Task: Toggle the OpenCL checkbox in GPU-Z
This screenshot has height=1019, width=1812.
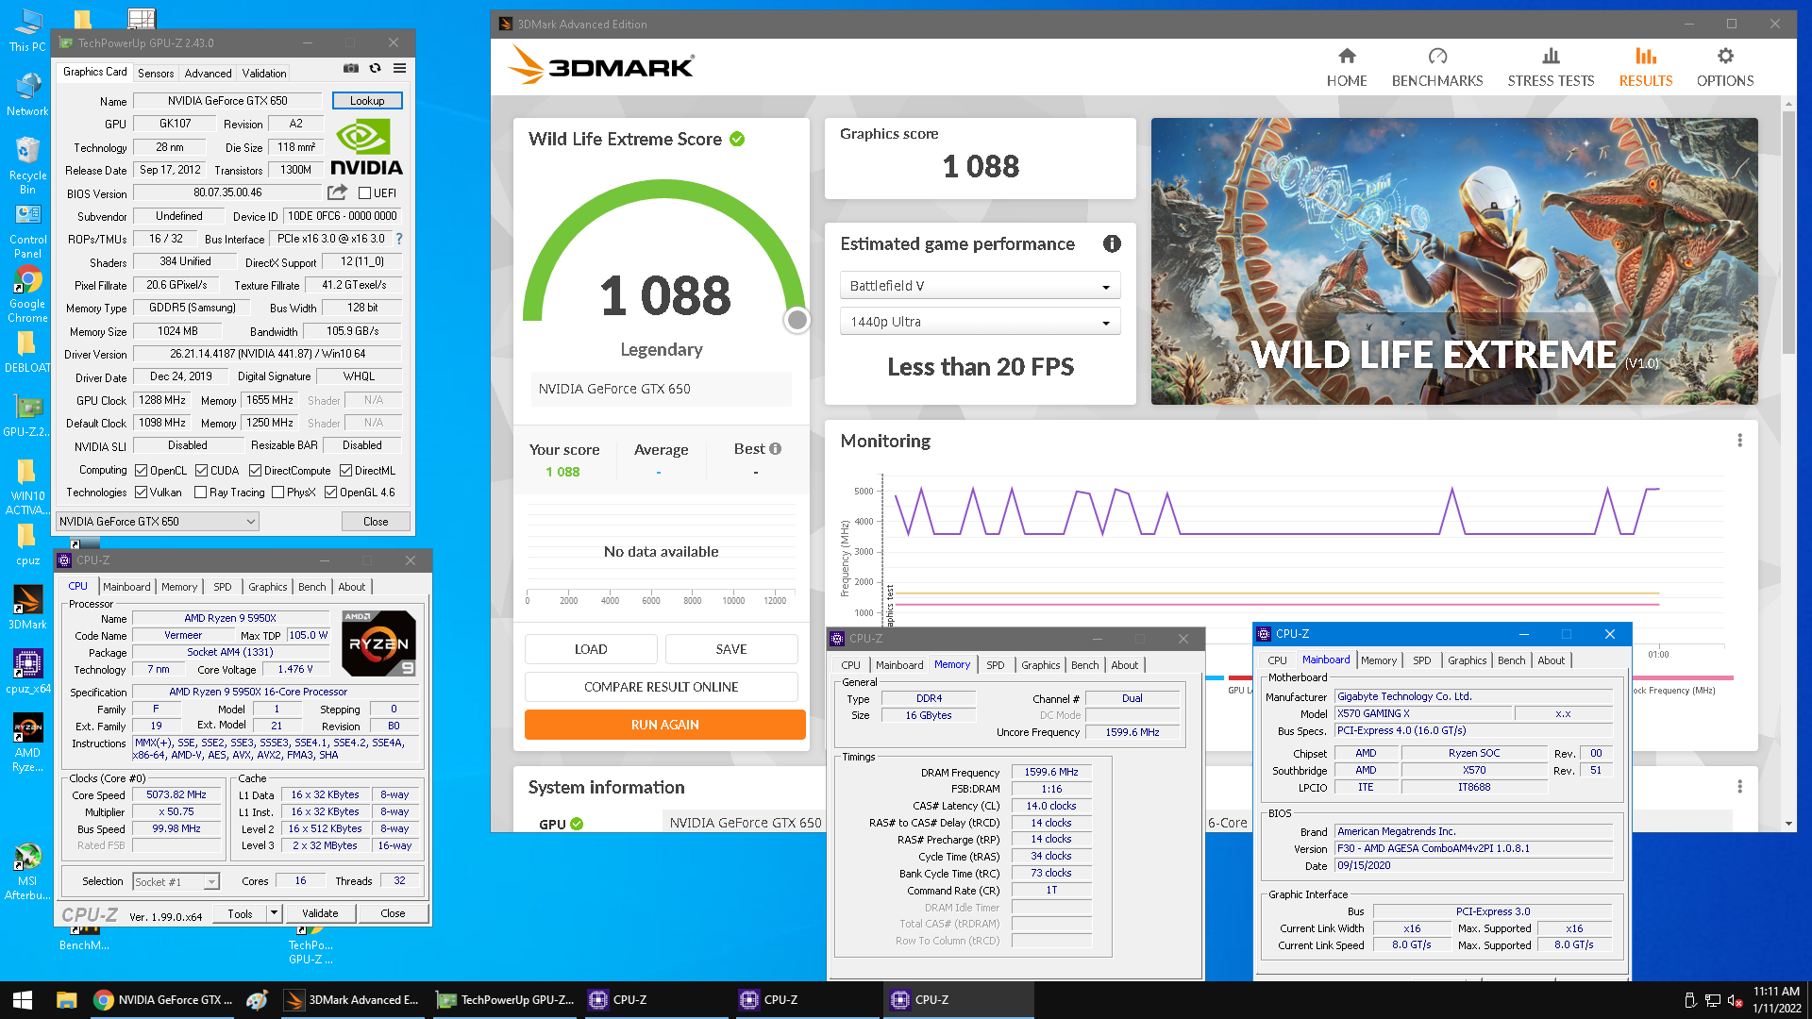Action: pos(141,471)
